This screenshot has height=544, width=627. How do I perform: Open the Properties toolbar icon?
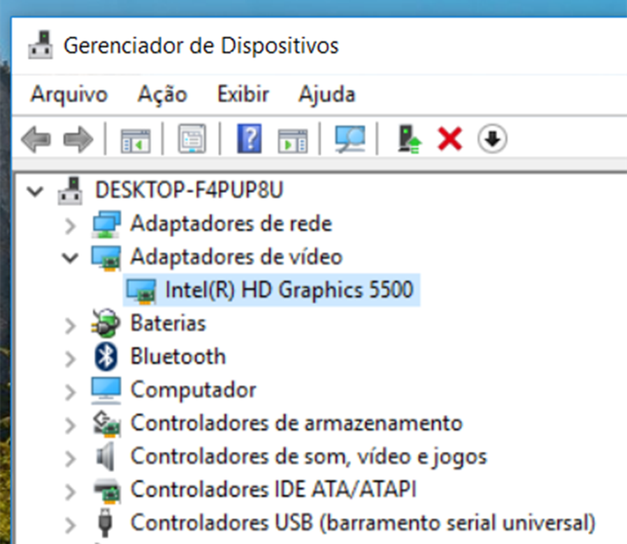pos(192,139)
